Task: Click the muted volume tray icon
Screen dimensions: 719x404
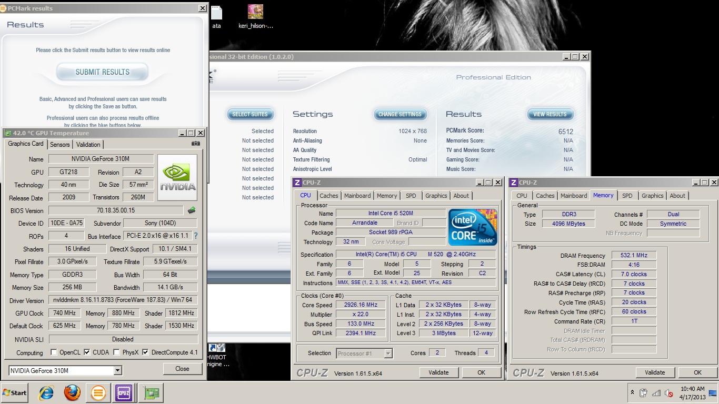Action: point(669,393)
